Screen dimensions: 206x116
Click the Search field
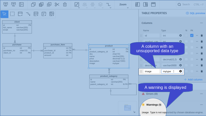[x=191, y=5]
